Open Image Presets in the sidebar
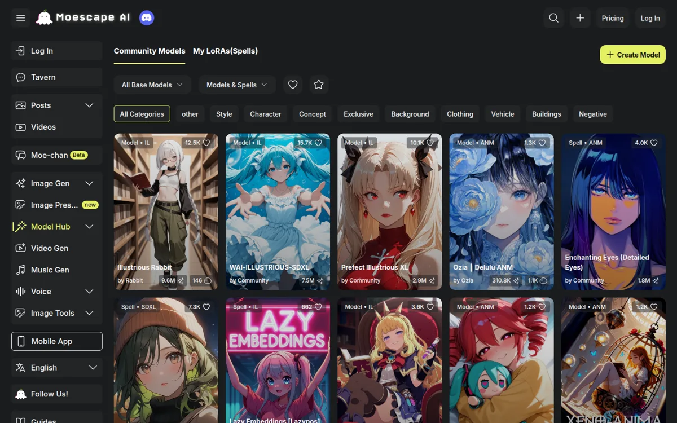The image size is (677, 423). (56, 205)
